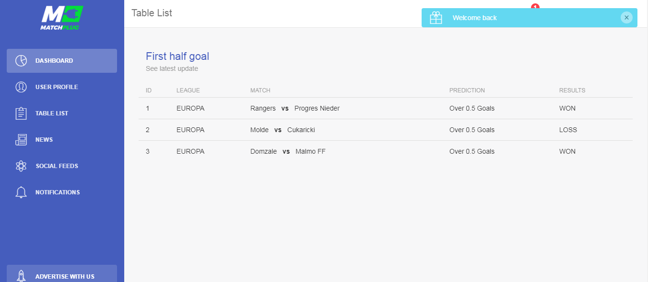
Task: Open the Dashboard menu item
Action: coord(62,61)
